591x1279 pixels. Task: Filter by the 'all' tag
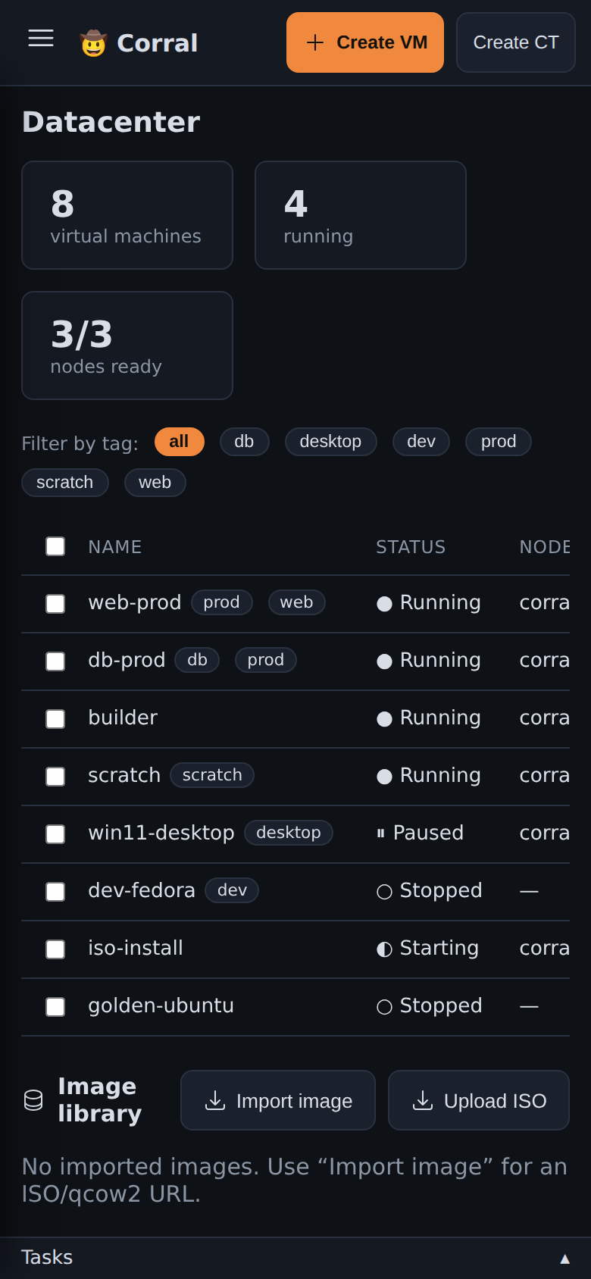[180, 442]
